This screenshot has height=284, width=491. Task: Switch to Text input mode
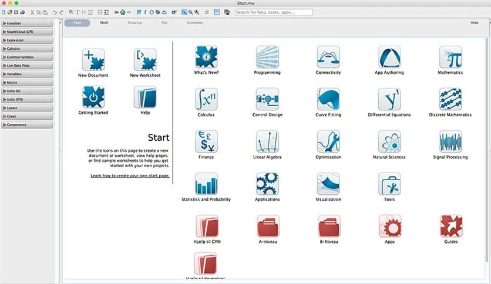pos(77,23)
